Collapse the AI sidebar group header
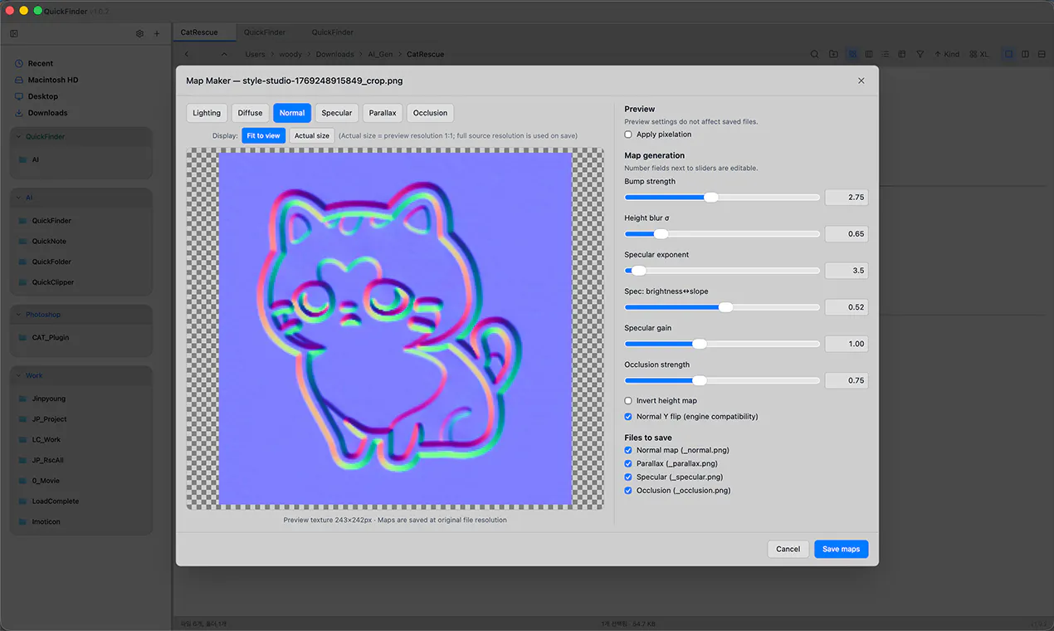This screenshot has height=631, width=1054. pyautogui.click(x=81, y=198)
